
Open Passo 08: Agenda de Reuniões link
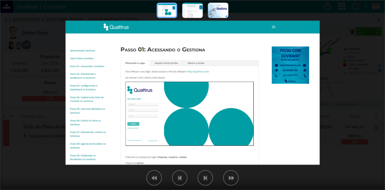click(88, 146)
